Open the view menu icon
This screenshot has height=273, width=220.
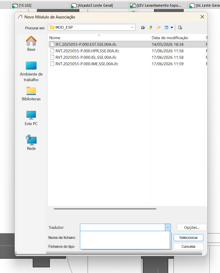coord(167,27)
